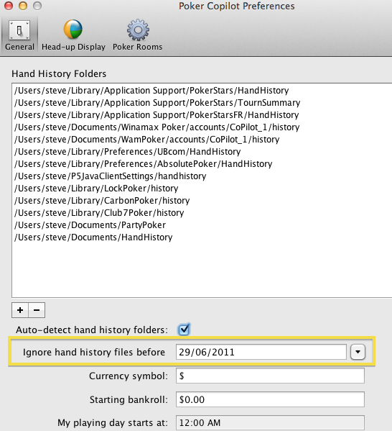Screen dimensions: 392x431
Task: Click the Starting bankroll field
Action: click(x=270, y=399)
